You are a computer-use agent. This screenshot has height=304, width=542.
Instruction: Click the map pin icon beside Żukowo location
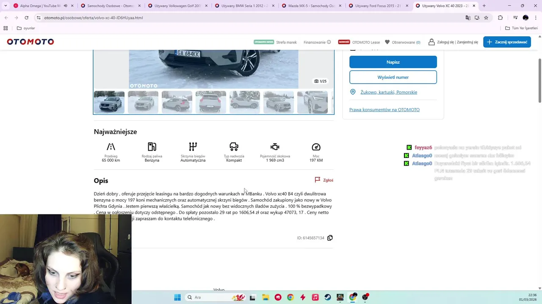point(353,92)
